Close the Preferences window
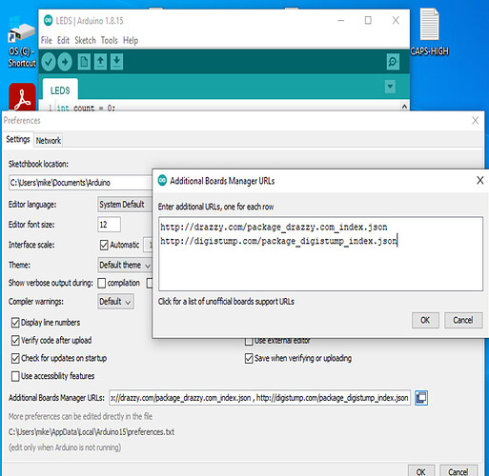 [476, 121]
